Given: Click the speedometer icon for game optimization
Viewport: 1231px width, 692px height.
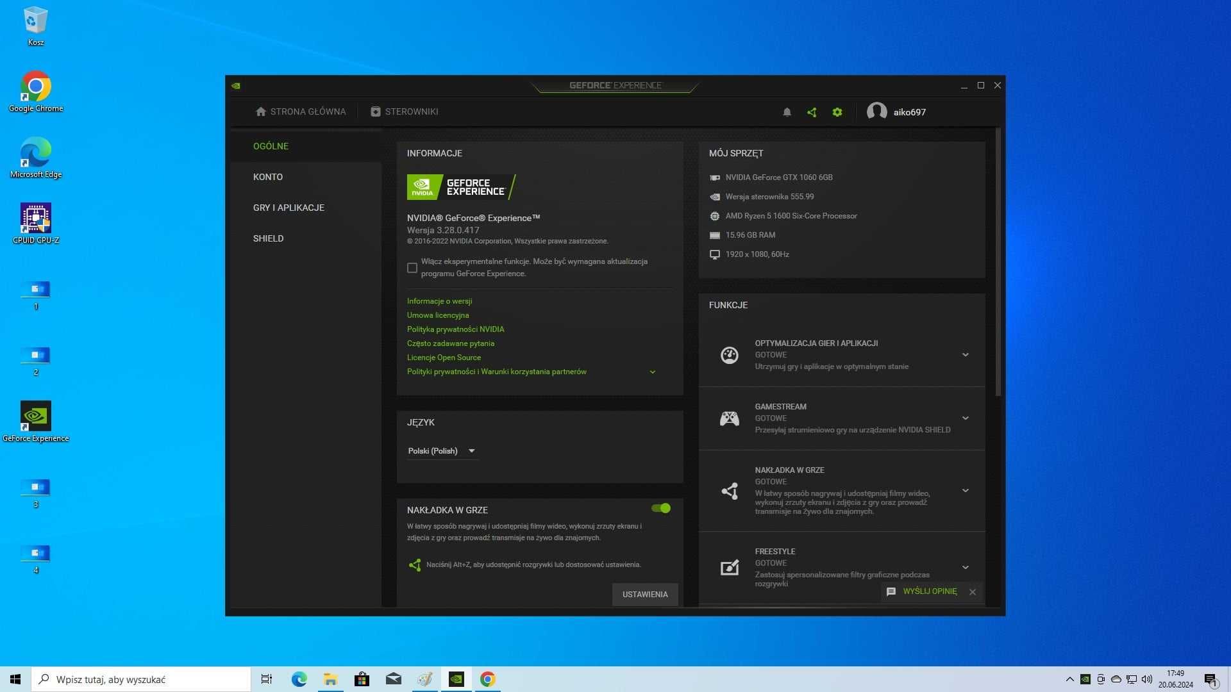Looking at the screenshot, I should tap(730, 355).
